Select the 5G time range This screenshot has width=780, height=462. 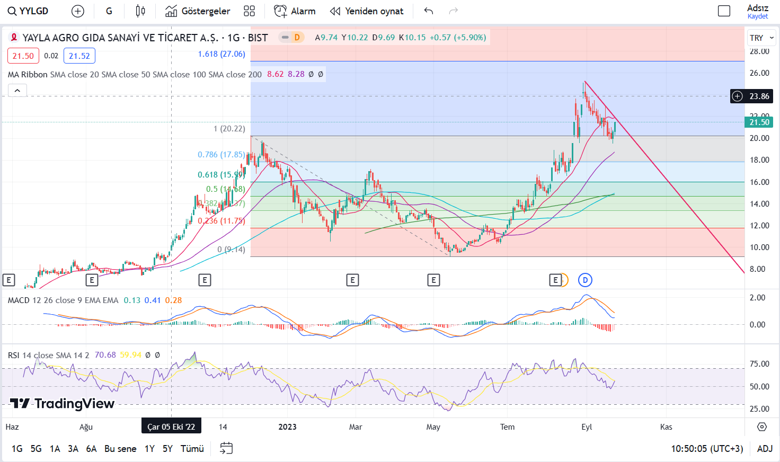click(36, 449)
